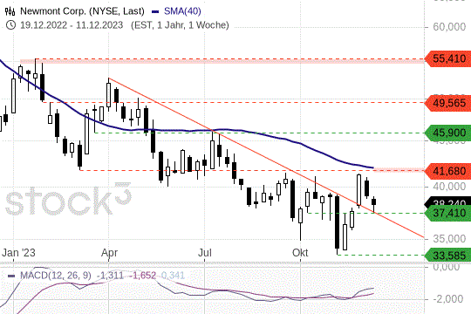Click the MACD value -1,311

[x=110, y=276]
